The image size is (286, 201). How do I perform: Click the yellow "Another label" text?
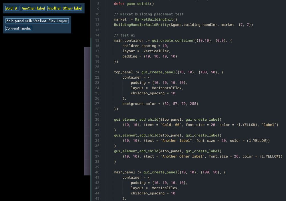[33, 8]
